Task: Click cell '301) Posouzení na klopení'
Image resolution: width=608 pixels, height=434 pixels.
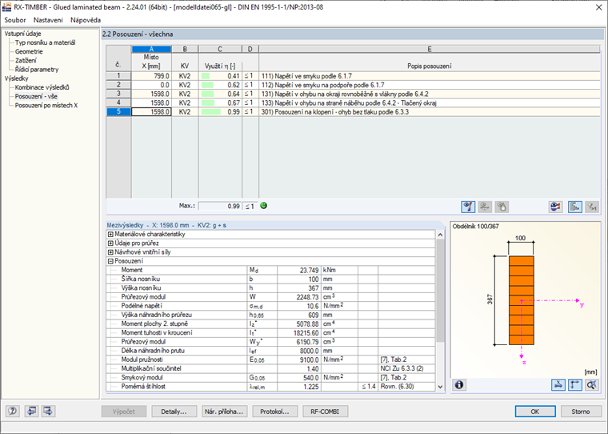Action: tap(430, 112)
